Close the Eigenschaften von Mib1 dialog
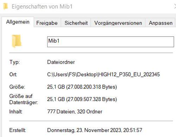The height and width of the screenshot is (137, 176). point(175,6)
